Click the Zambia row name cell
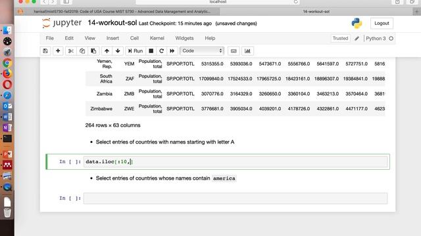 pyautogui.click(x=105, y=94)
